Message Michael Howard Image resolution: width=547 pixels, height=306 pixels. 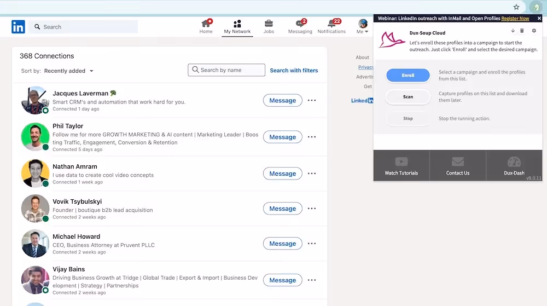coord(283,244)
